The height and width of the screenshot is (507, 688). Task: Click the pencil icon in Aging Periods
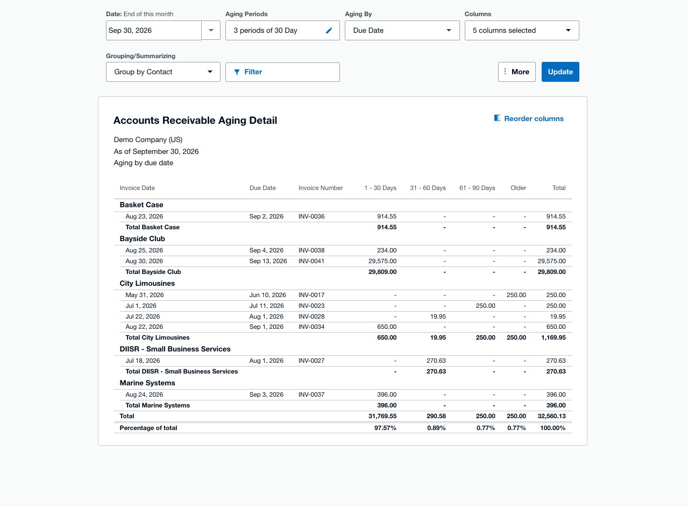[329, 31]
